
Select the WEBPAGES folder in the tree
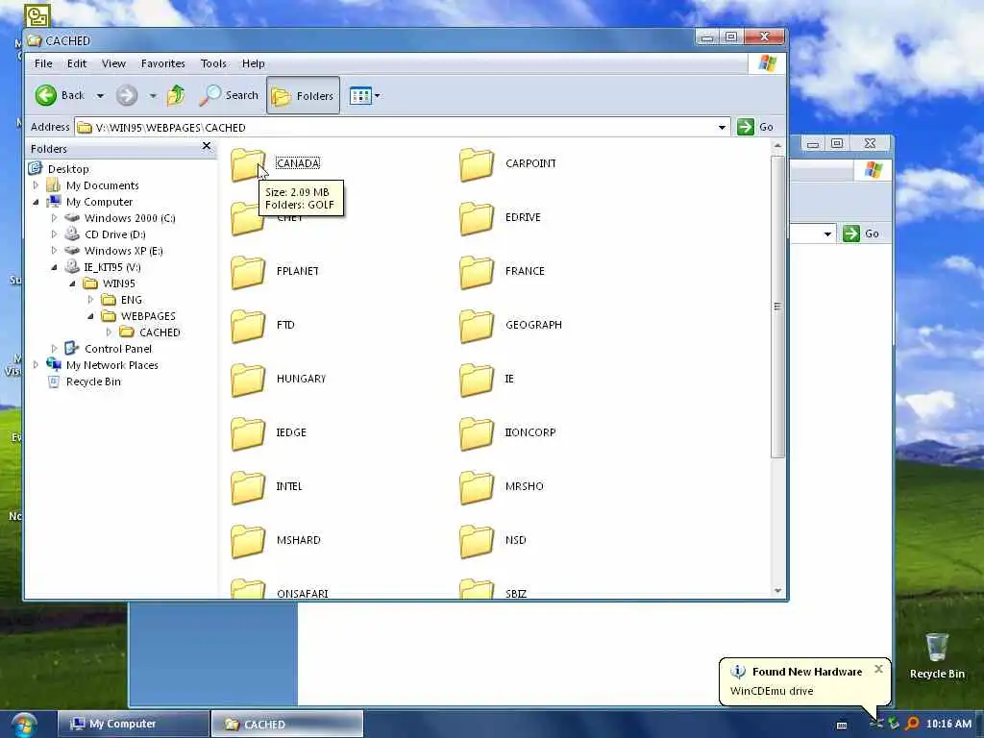(x=148, y=315)
